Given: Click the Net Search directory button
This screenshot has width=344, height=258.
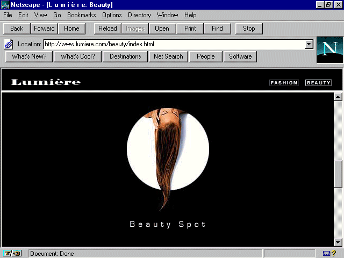Looking at the screenshot, I should [168, 56].
